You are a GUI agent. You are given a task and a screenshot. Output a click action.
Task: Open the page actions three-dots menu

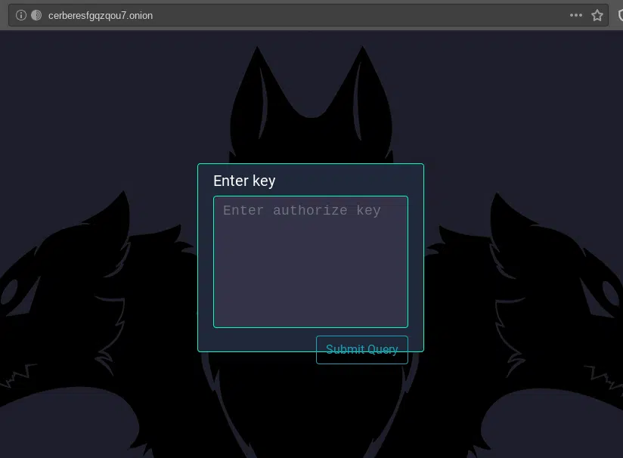pos(576,15)
